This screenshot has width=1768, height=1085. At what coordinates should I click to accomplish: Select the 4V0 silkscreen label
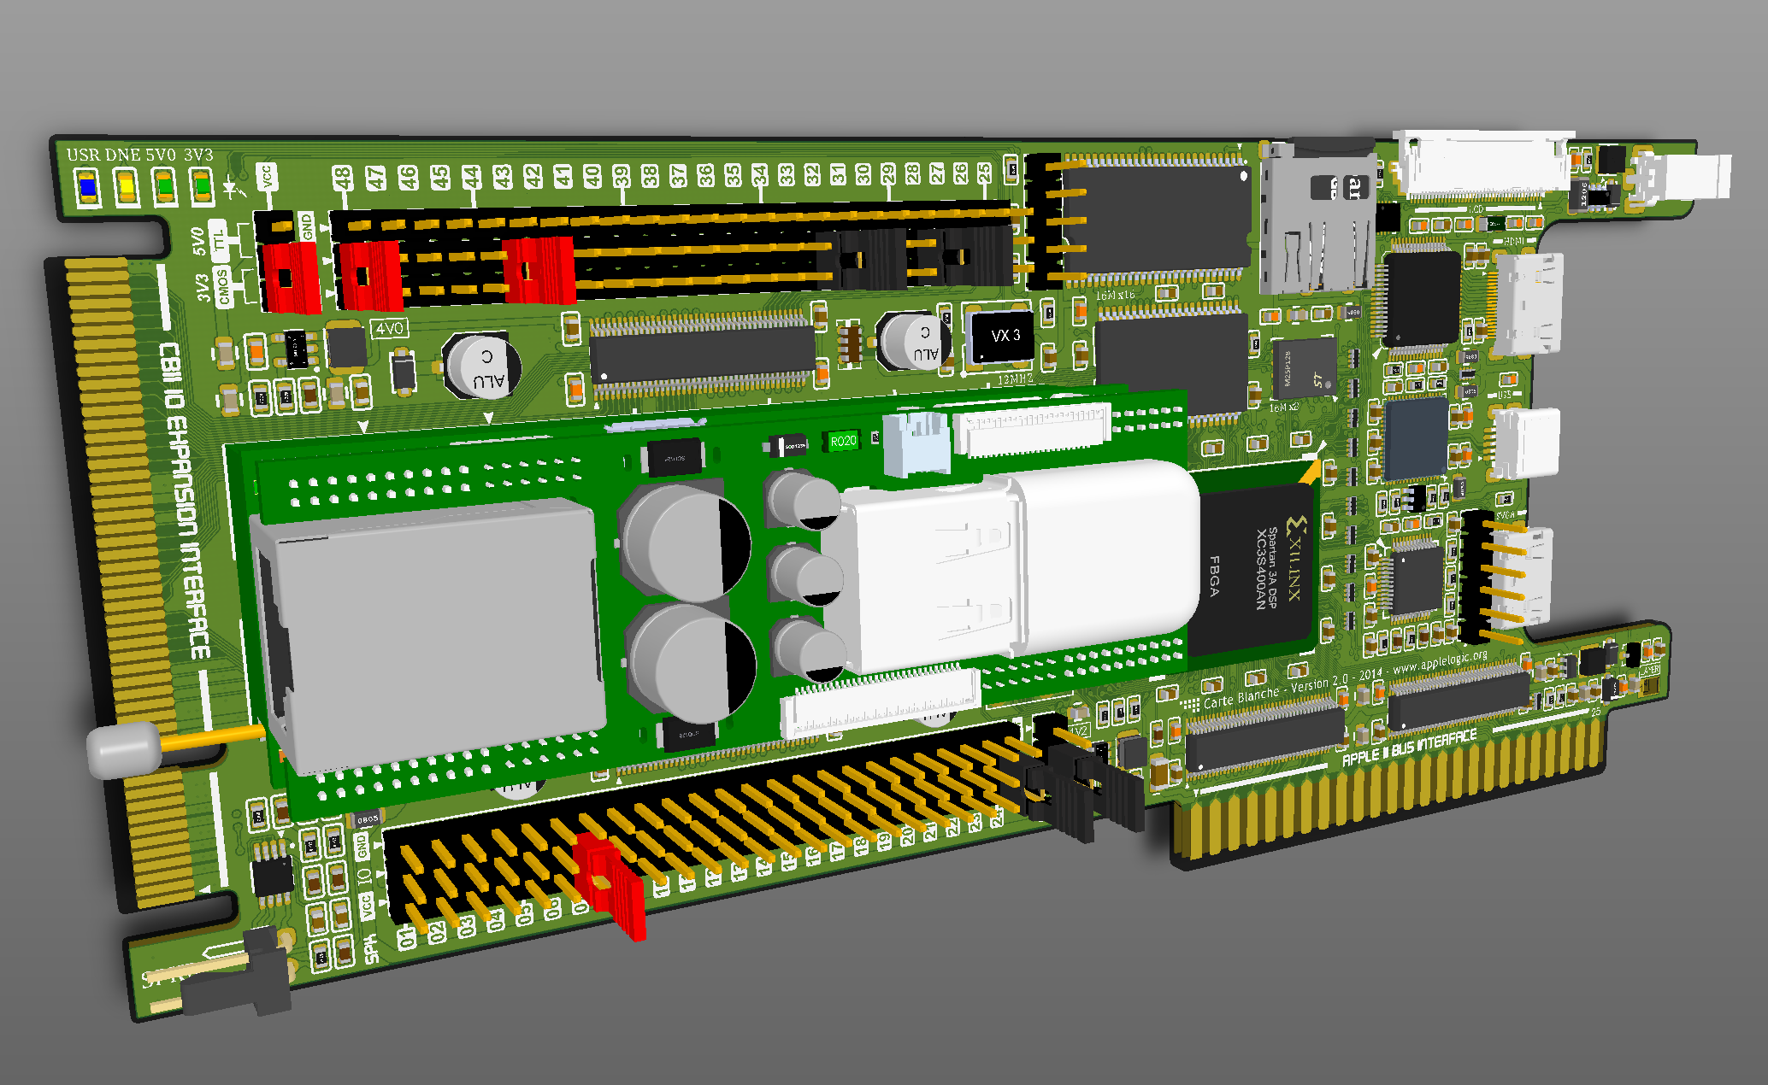pyautogui.click(x=390, y=328)
